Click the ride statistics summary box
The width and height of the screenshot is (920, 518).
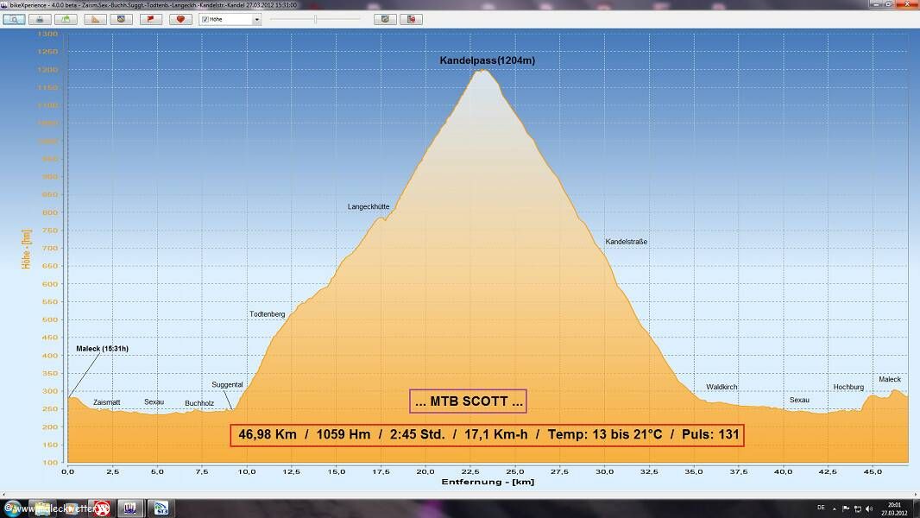click(487, 435)
